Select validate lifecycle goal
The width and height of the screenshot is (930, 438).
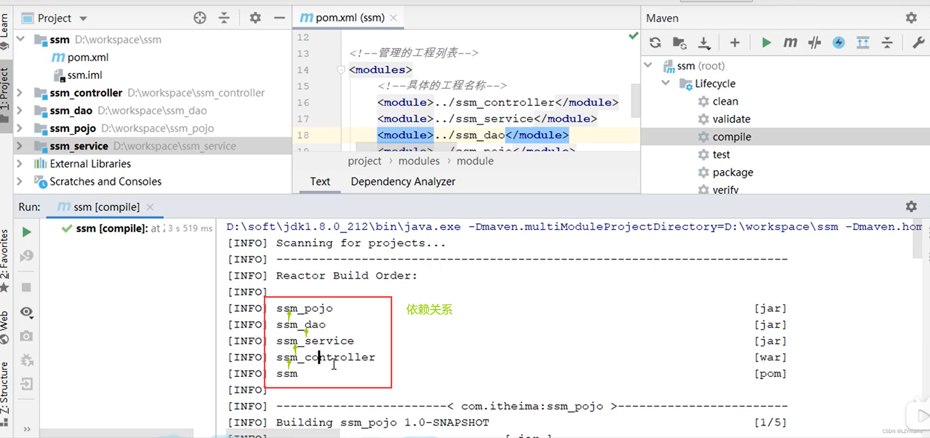[x=724, y=119]
